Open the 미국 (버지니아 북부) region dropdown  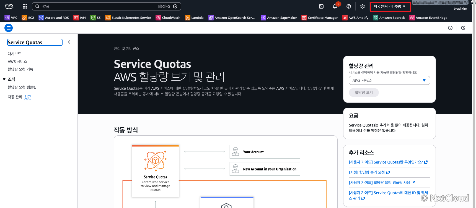click(390, 6)
